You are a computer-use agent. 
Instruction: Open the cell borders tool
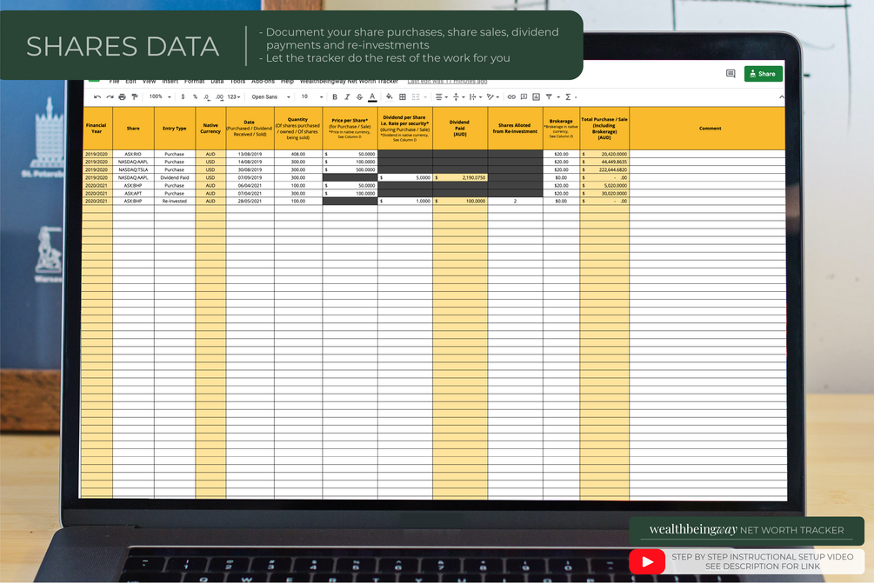coord(403,97)
